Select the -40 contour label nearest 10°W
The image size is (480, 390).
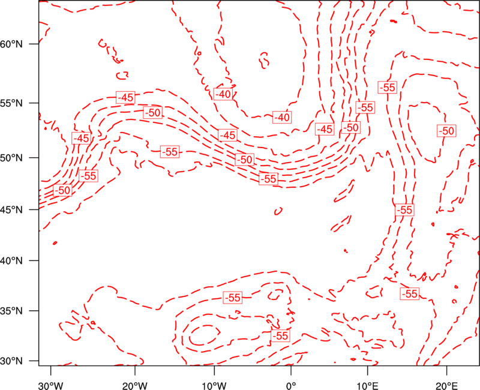point(223,94)
